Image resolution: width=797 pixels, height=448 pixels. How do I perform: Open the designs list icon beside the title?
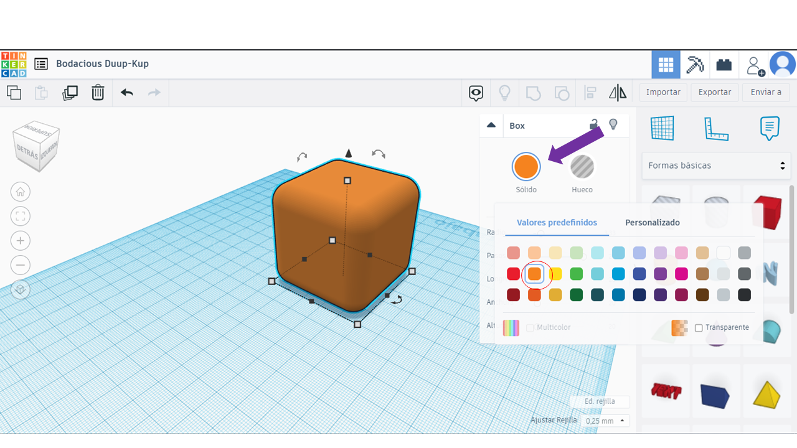(x=41, y=63)
